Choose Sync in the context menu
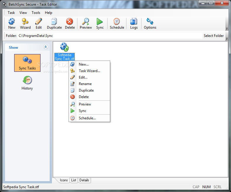The width and height of the screenshot is (231, 192). coord(89,111)
